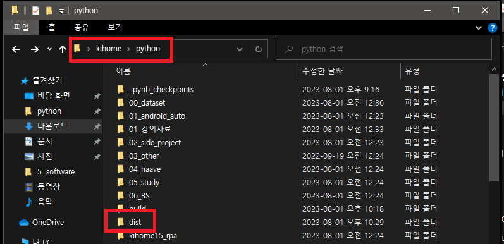Image resolution: width=504 pixels, height=244 pixels.
Task: Click the folder icon of 05_study
Action: pyautogui.click(x=121, y=182)
